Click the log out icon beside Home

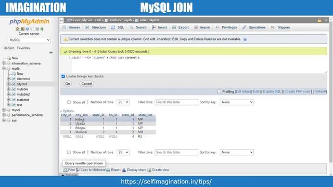22,29
